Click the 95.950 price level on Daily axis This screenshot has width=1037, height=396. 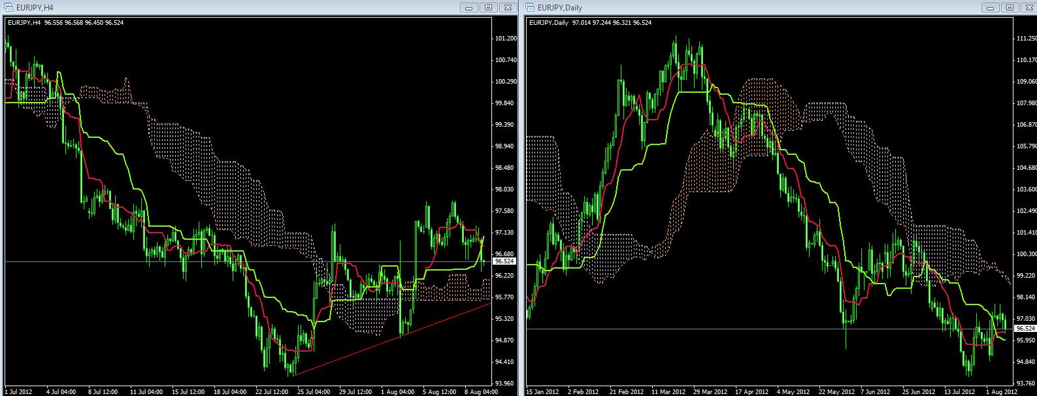[1027, 340]
